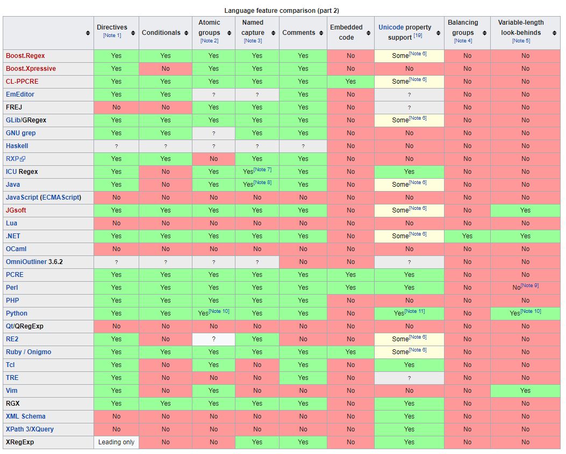Sort by Comments column arrows
This screenshot has width=566, height=454.
(321, 33)
